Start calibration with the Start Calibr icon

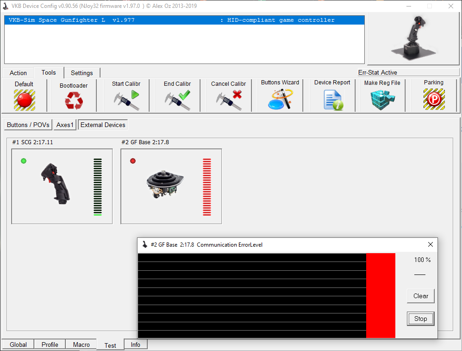(126, 100)
